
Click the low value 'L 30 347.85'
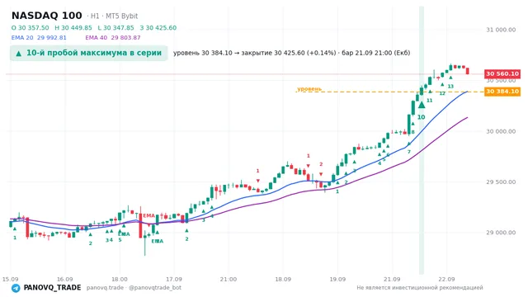(115, 27)
